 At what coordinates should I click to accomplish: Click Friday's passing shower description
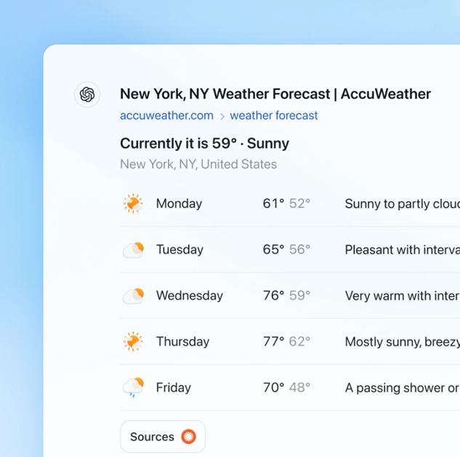click(x=402, y=388)
